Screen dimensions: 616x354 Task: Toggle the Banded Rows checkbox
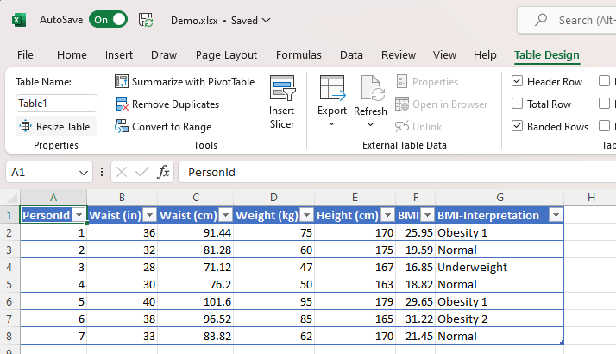click(517, 126)
